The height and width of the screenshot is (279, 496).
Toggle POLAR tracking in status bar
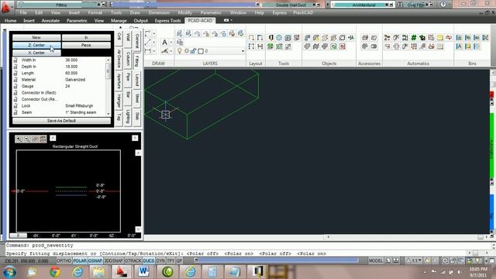pos(80,260)
